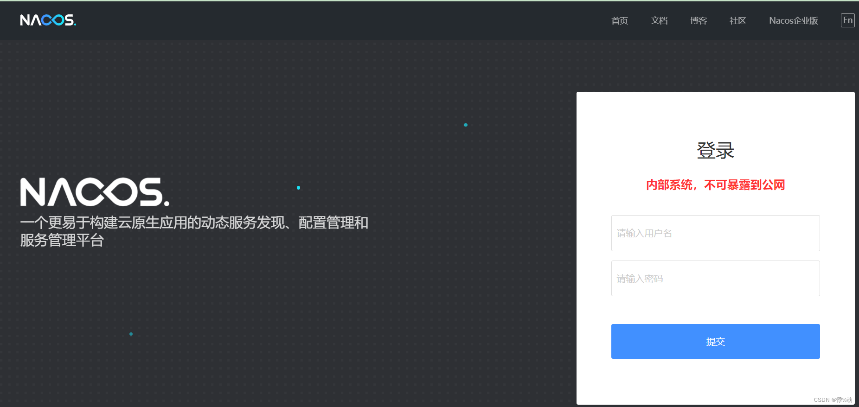Open the 首页 home page link
859x407 pixels.
tap(620, 20)
